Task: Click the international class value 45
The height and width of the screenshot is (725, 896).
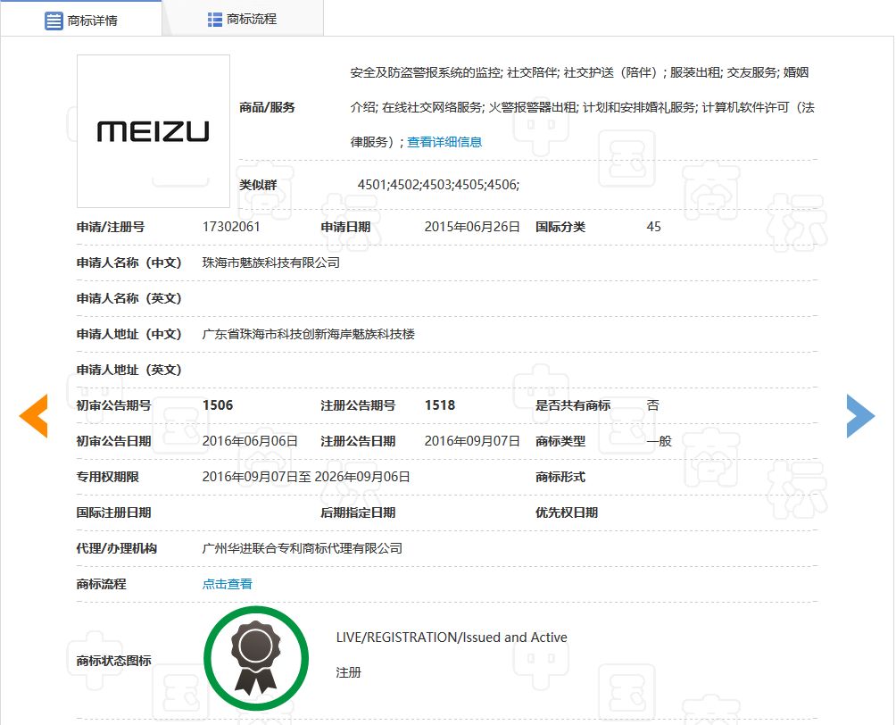Action: (654, 227)
